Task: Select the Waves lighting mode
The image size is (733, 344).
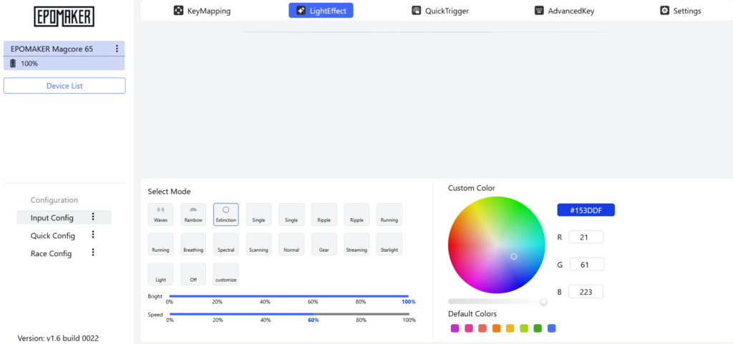Action: click(x=160, y=215)
